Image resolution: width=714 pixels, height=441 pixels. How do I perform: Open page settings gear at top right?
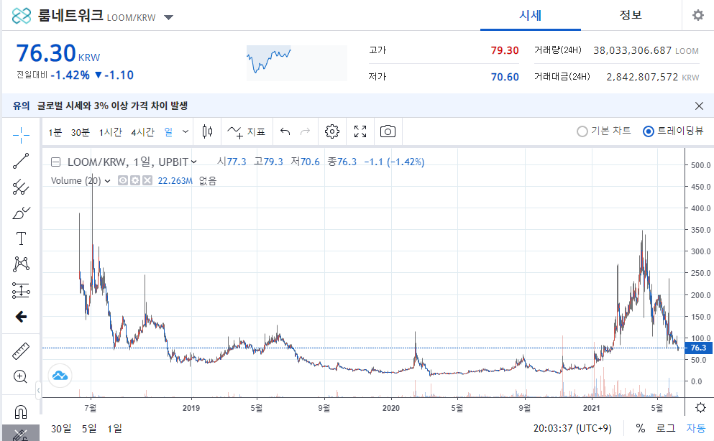coord(698,16)
